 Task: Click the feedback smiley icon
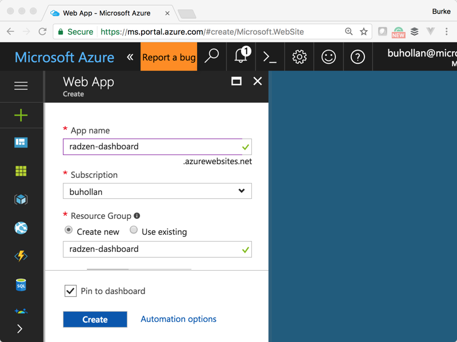[x=328, y=56]
